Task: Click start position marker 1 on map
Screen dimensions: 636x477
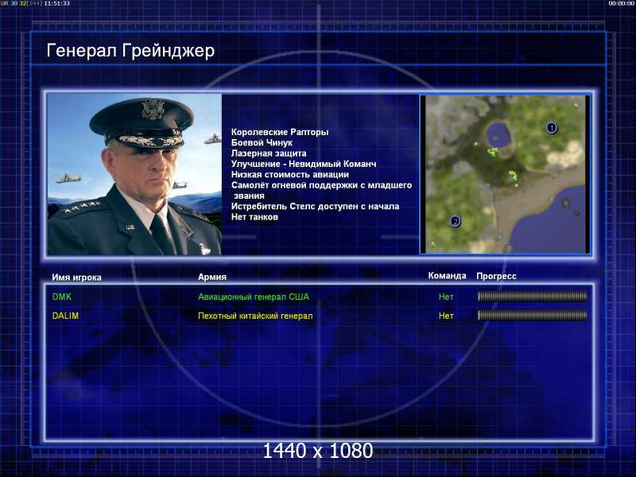Action: [x=551, y=128]
